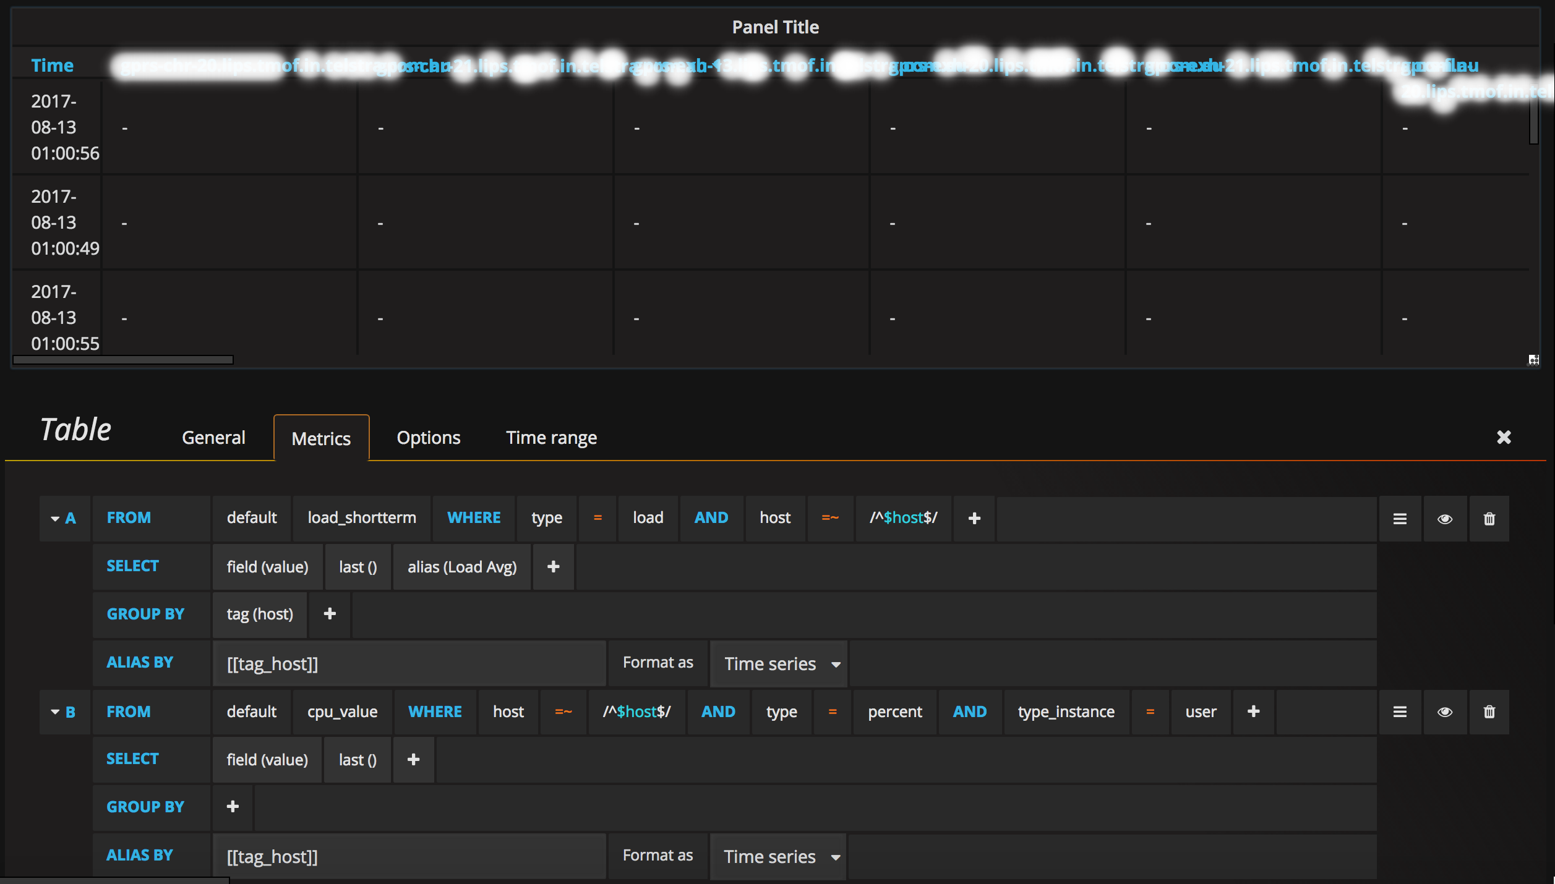Image resolution: width=1555 pixels, height=884 pixels.
Task: Add a new WHERE condition to query A
Action: click(x=974, y=518)
